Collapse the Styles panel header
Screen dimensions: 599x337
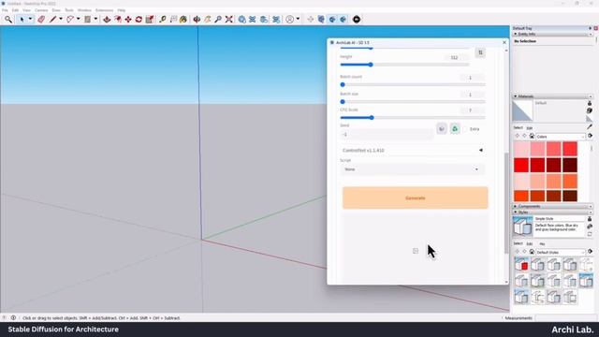tap(552, 212)
